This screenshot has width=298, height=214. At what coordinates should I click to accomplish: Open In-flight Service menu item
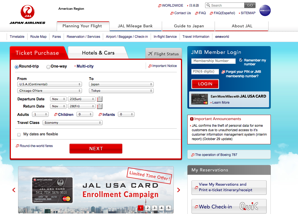point(165,37)
